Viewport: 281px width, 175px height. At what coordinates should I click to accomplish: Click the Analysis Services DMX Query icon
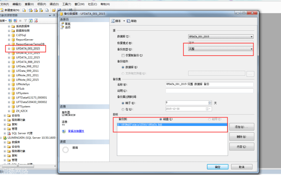[36, 10]
